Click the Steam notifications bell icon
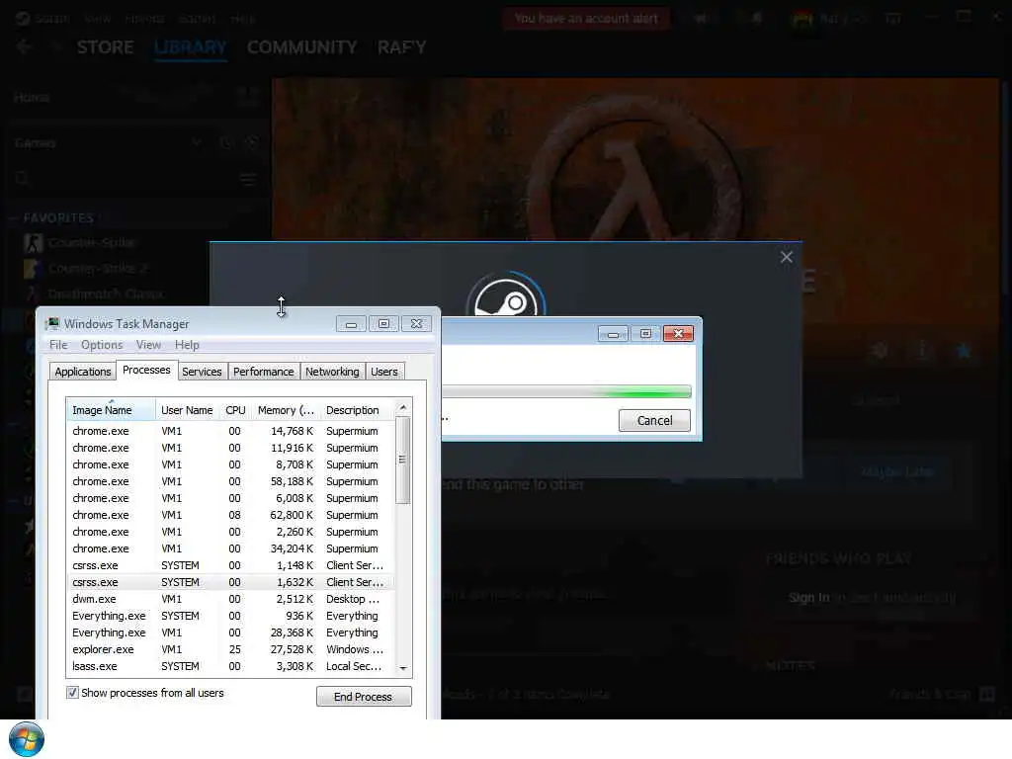This screenshot has height=759, width=1012. click(x=757, y=18)
